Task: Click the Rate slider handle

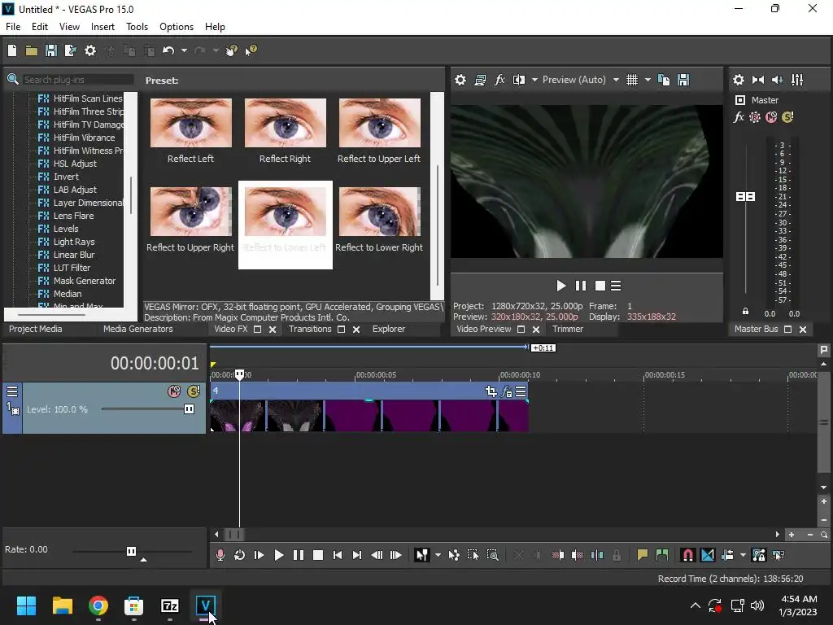Action: point(131,551)
